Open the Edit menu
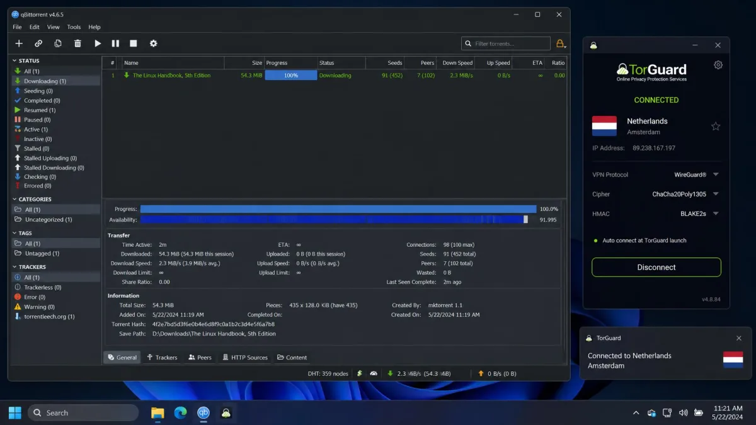 pyautogui.click(x=34, y=27)
